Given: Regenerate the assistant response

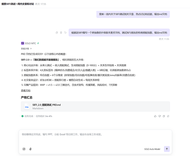Looking at the screenshot, I should [x=168, y=116].
